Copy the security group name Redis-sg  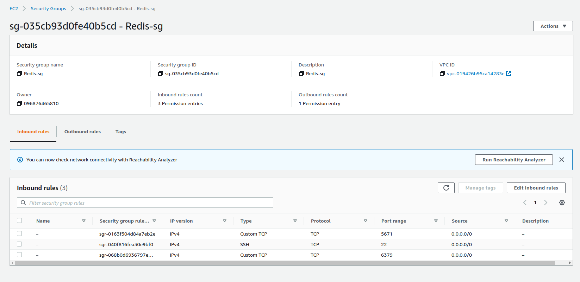(19, 73)
